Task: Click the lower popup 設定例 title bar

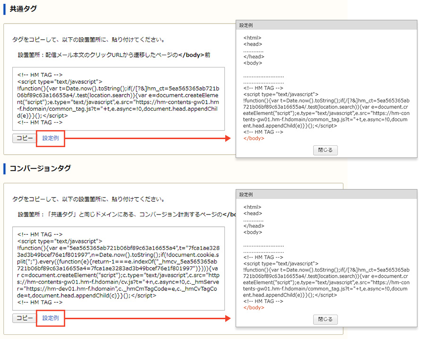Action: pos(326,195)
